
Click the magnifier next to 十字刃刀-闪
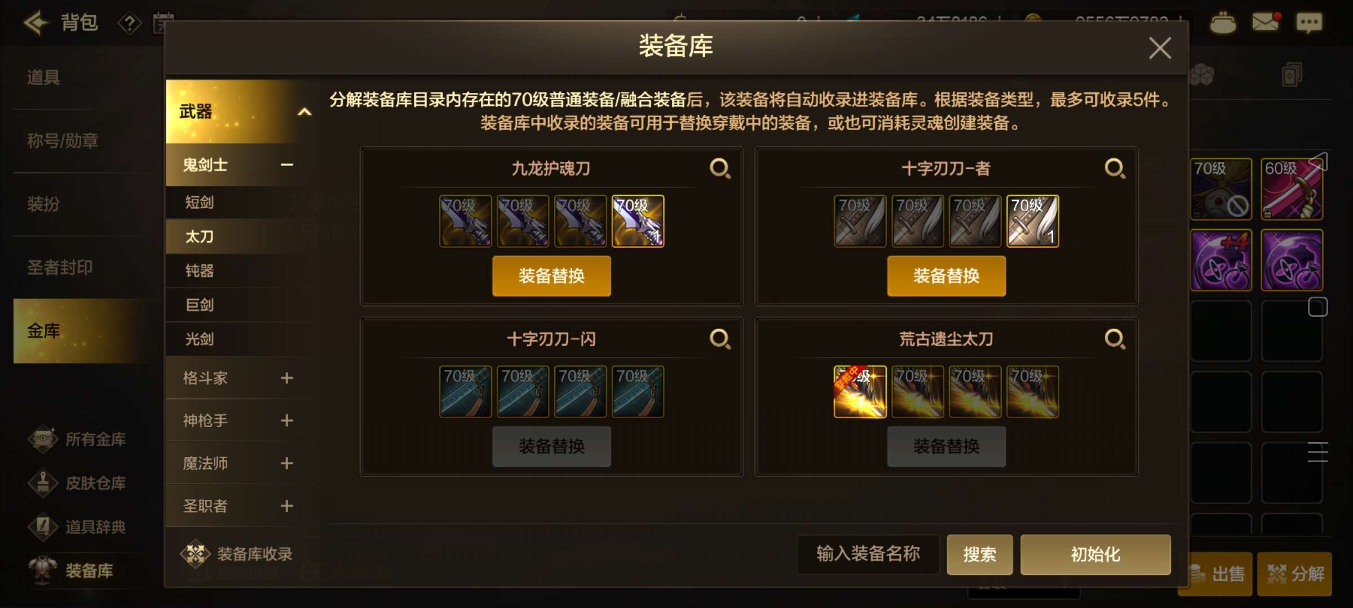point(720,339)
